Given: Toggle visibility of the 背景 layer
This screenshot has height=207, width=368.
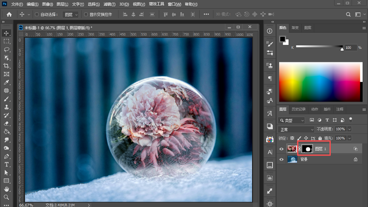Looking at the screenshot, I should [281, 160].
